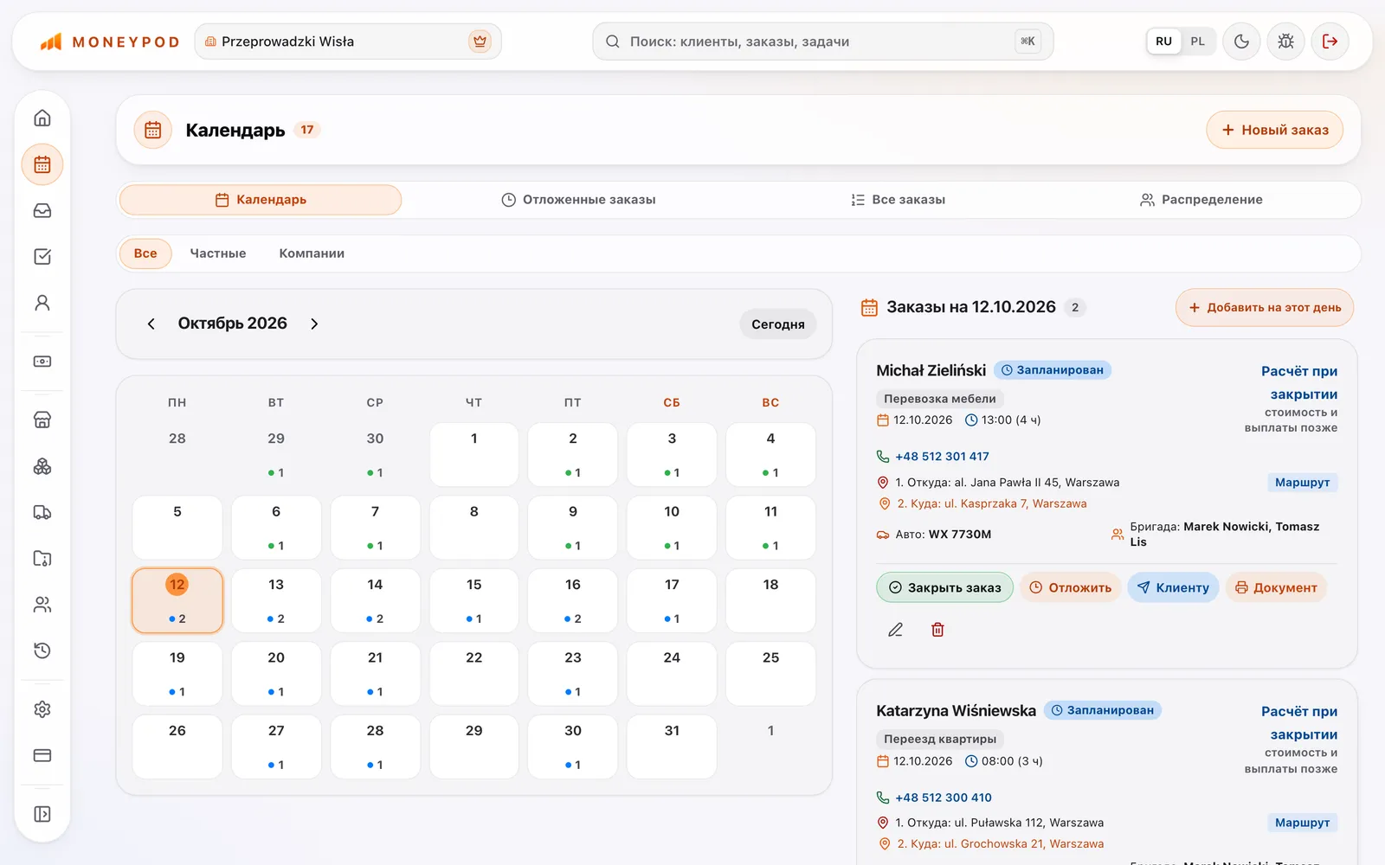Toggle dark mode moon icon
This screenshot has width=1385, height=865.
(1241, 42)
